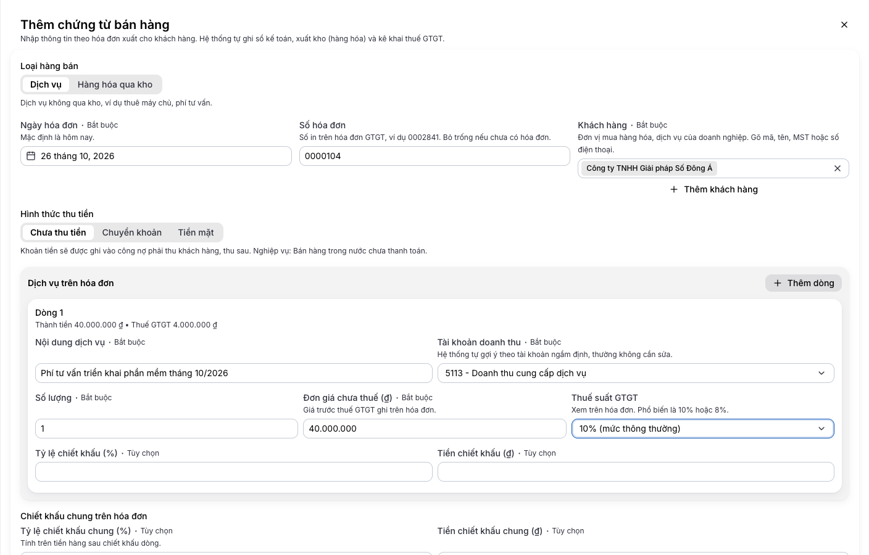Choose Tiền mặt payment method
Viewport: 869px width, 555px height.
click(196, 232)
